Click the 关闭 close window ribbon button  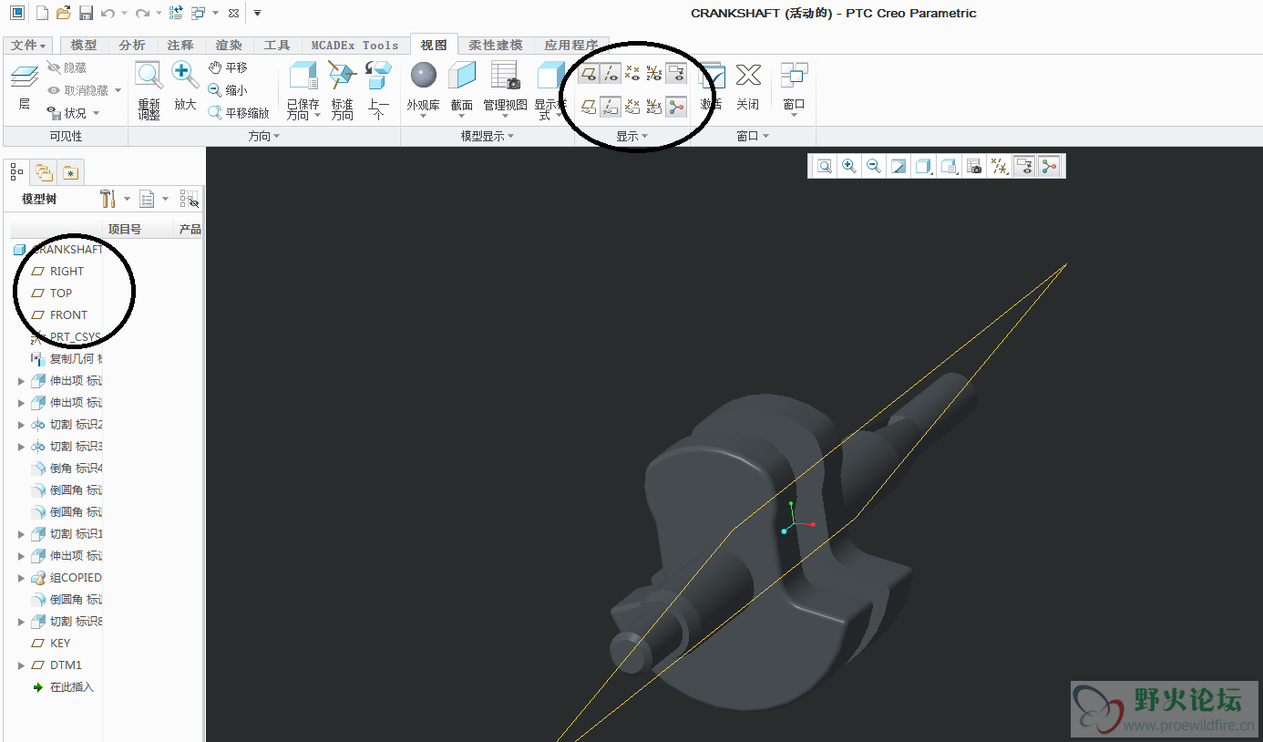tap(748, 87)
